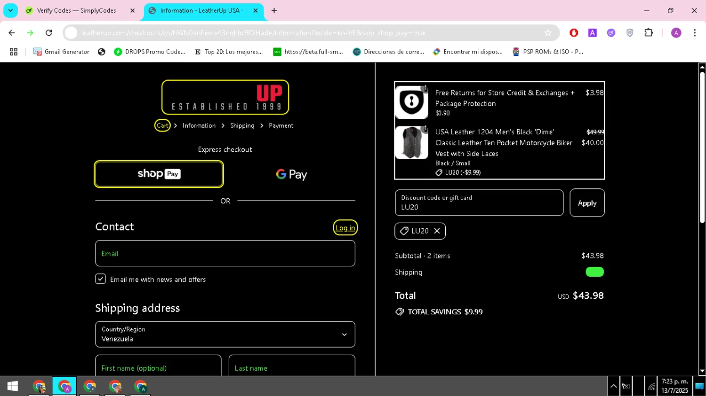Open the Extensions puzzle menu

649,33
